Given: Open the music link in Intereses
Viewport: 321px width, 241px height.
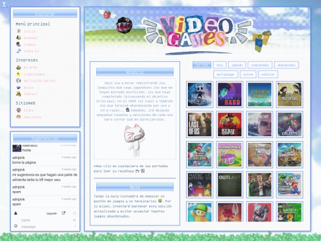Looking at the screenshot, I should pyautogui.click(x=29, y=87).
